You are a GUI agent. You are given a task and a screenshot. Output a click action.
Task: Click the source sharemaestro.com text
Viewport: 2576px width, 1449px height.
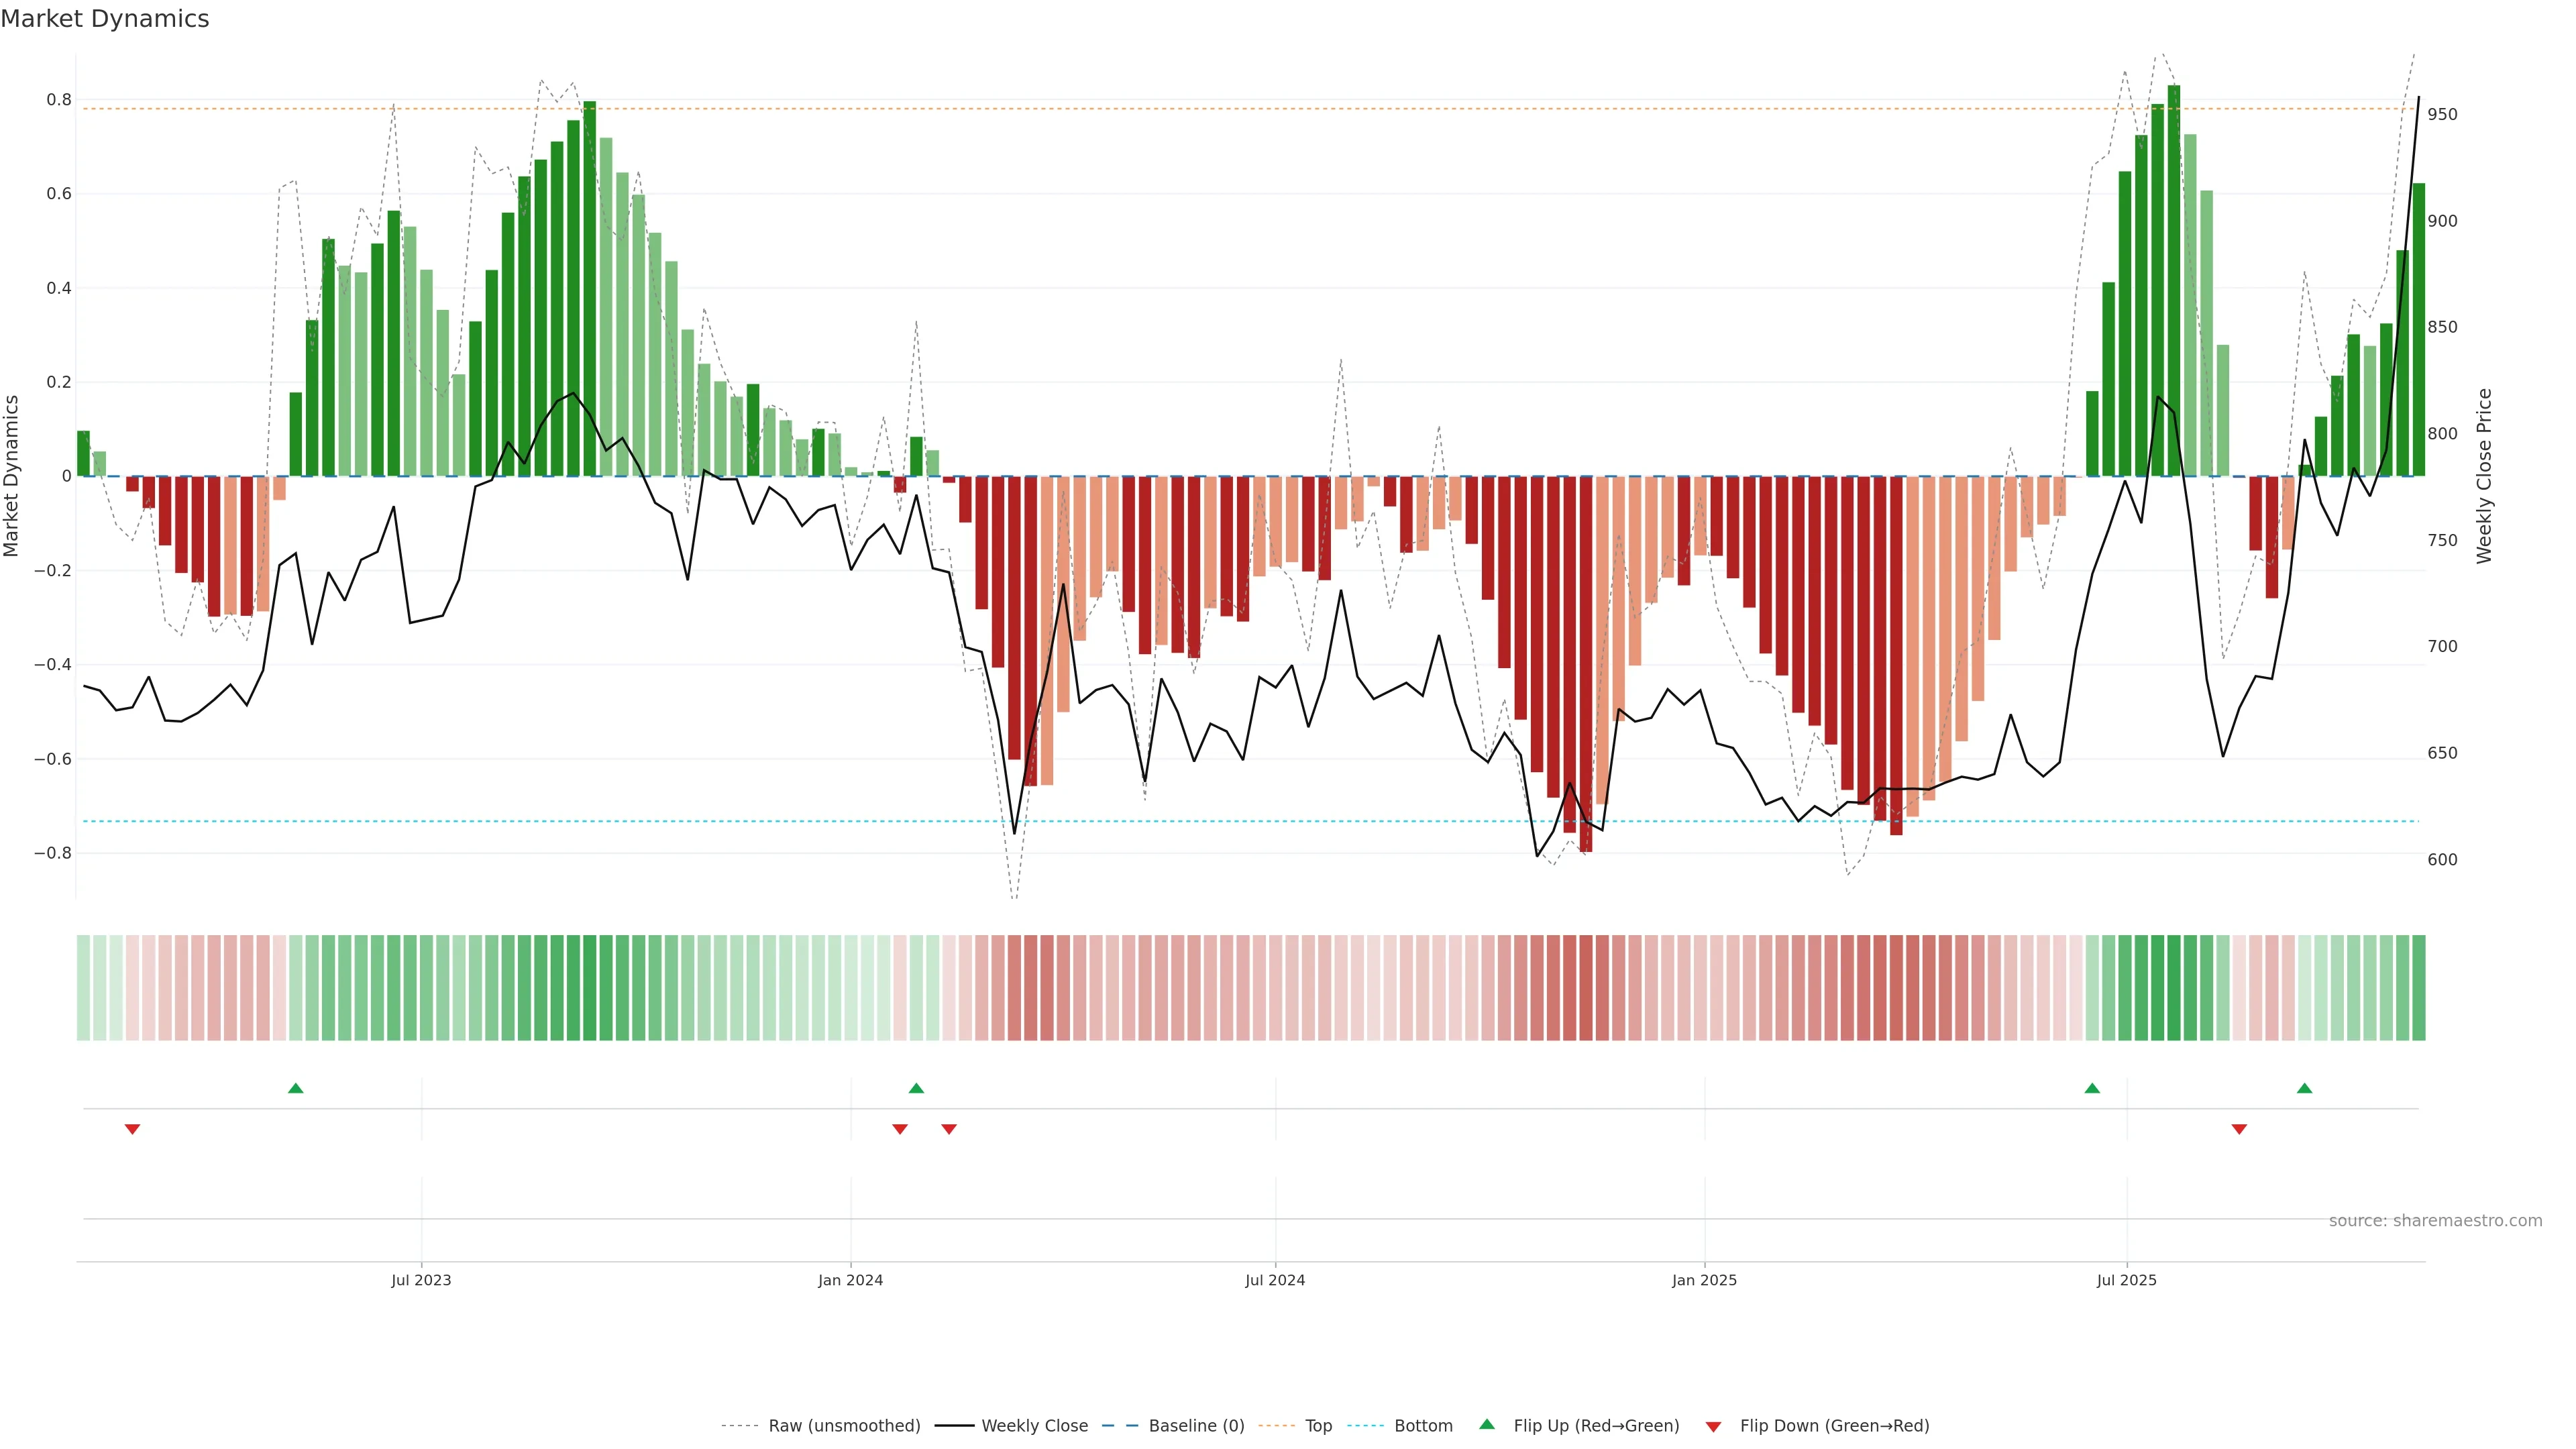[x=2435, y=1220]
